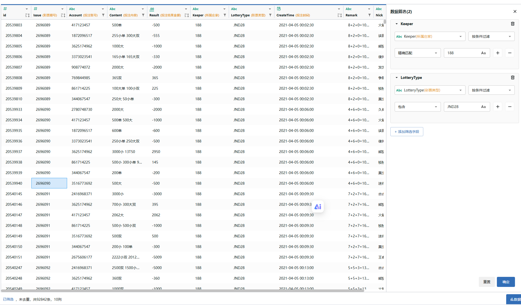Image resolution: width=521 pixels, height=305 pixels.
Task: Add condition row with plus in Keeper filter
Action: (497, 53)
